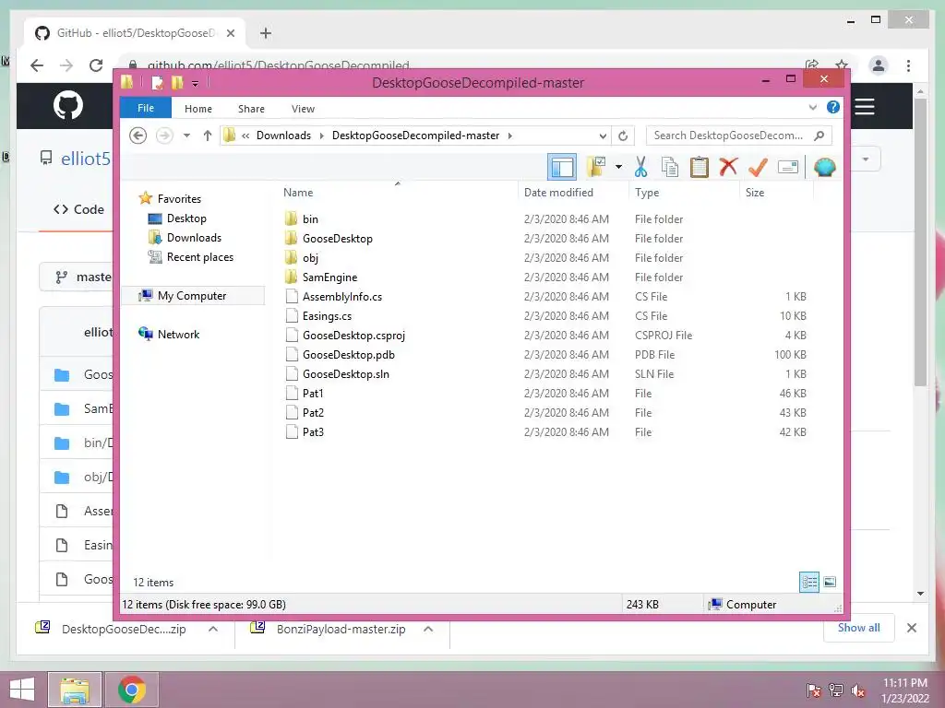Open the Windows Start button
The image size is (945, 708).
[x=22, y=690]
